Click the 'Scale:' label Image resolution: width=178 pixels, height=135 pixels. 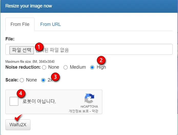[12, 80]
